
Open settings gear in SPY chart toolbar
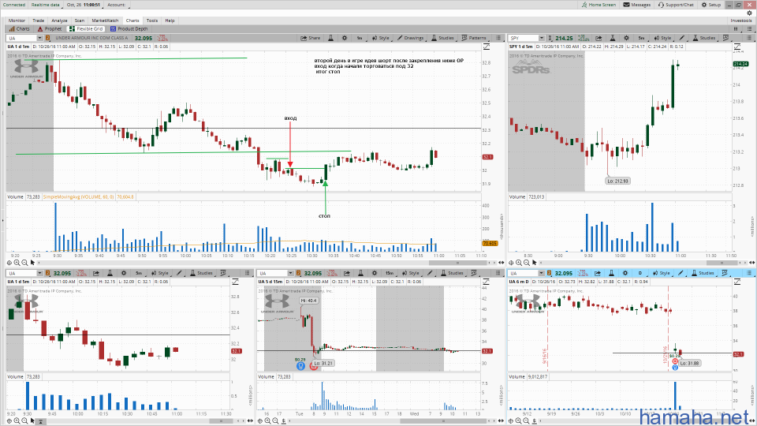(x=626, y=38)
